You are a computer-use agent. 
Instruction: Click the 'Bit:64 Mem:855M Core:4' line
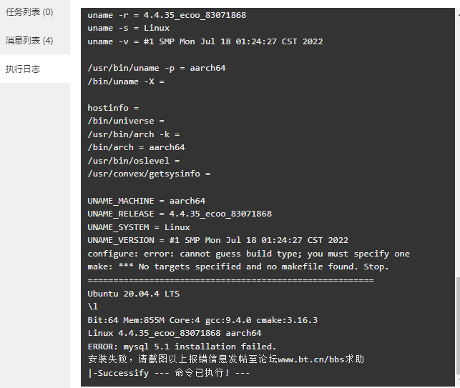(202, 320)
